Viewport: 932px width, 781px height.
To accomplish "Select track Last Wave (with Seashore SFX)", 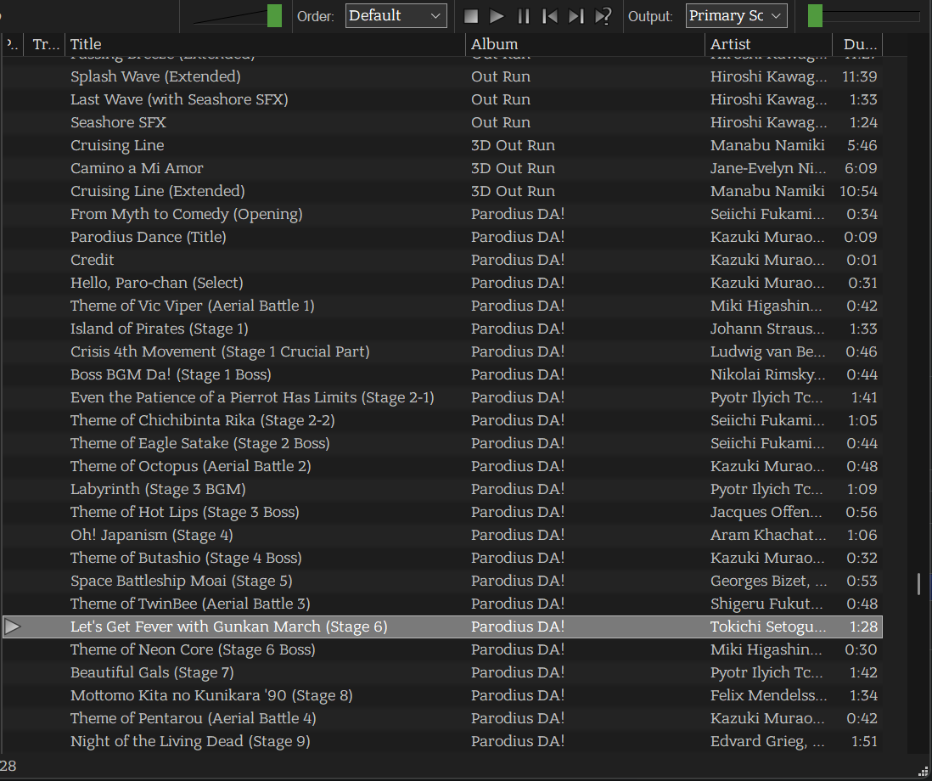I will point(179,99).
